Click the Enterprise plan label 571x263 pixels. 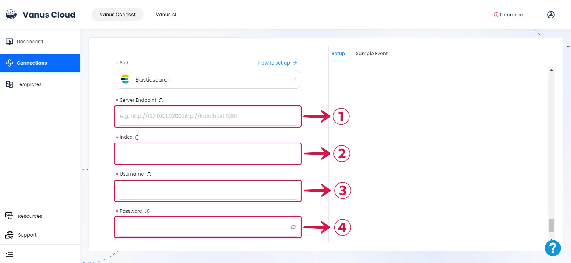(511, 15)
